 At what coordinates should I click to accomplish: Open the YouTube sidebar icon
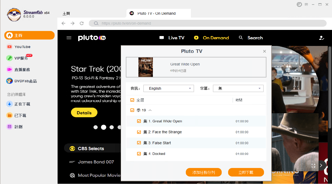tap(10, 47)
